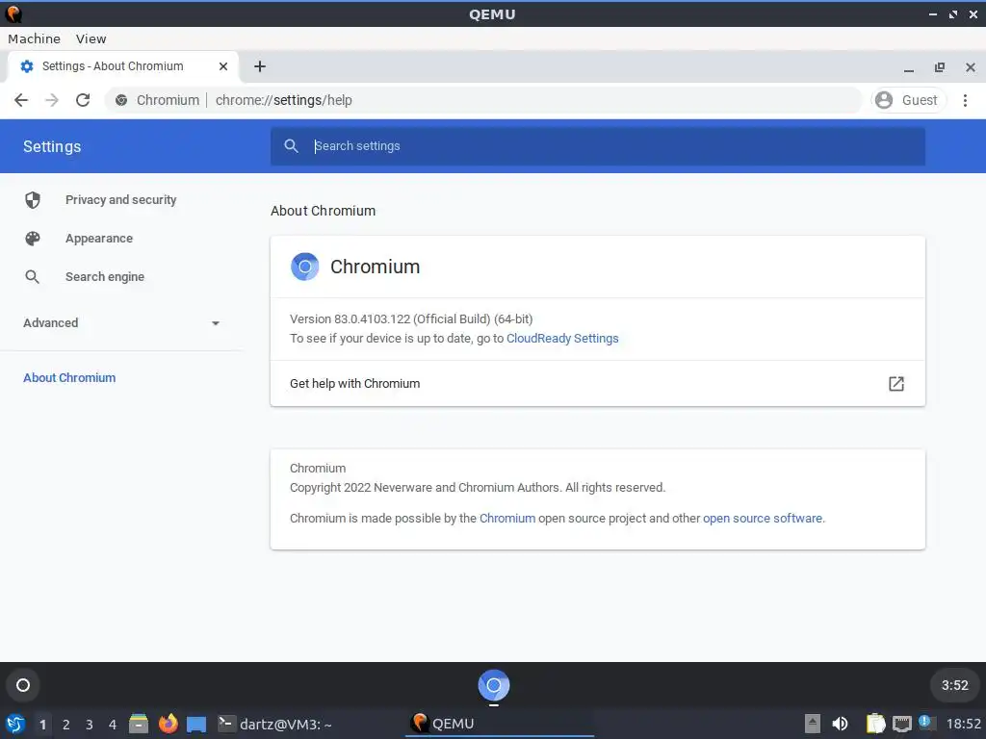Image resolution: width=986 pixels, height=739 pixels.
Task: Open Search engine settings
Action: 104,276
